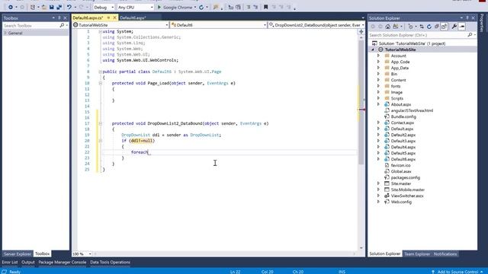Collapse the Page_Load method outline
The image size is (488, 274).
point(101,83)
